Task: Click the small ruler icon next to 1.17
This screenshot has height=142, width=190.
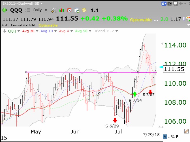Action: pos(184,19)
